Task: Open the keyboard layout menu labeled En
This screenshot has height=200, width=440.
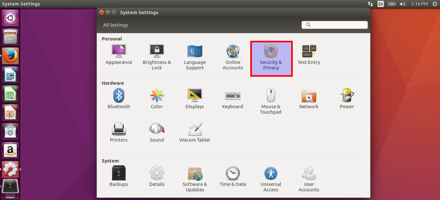Action: tap(380, 4)
